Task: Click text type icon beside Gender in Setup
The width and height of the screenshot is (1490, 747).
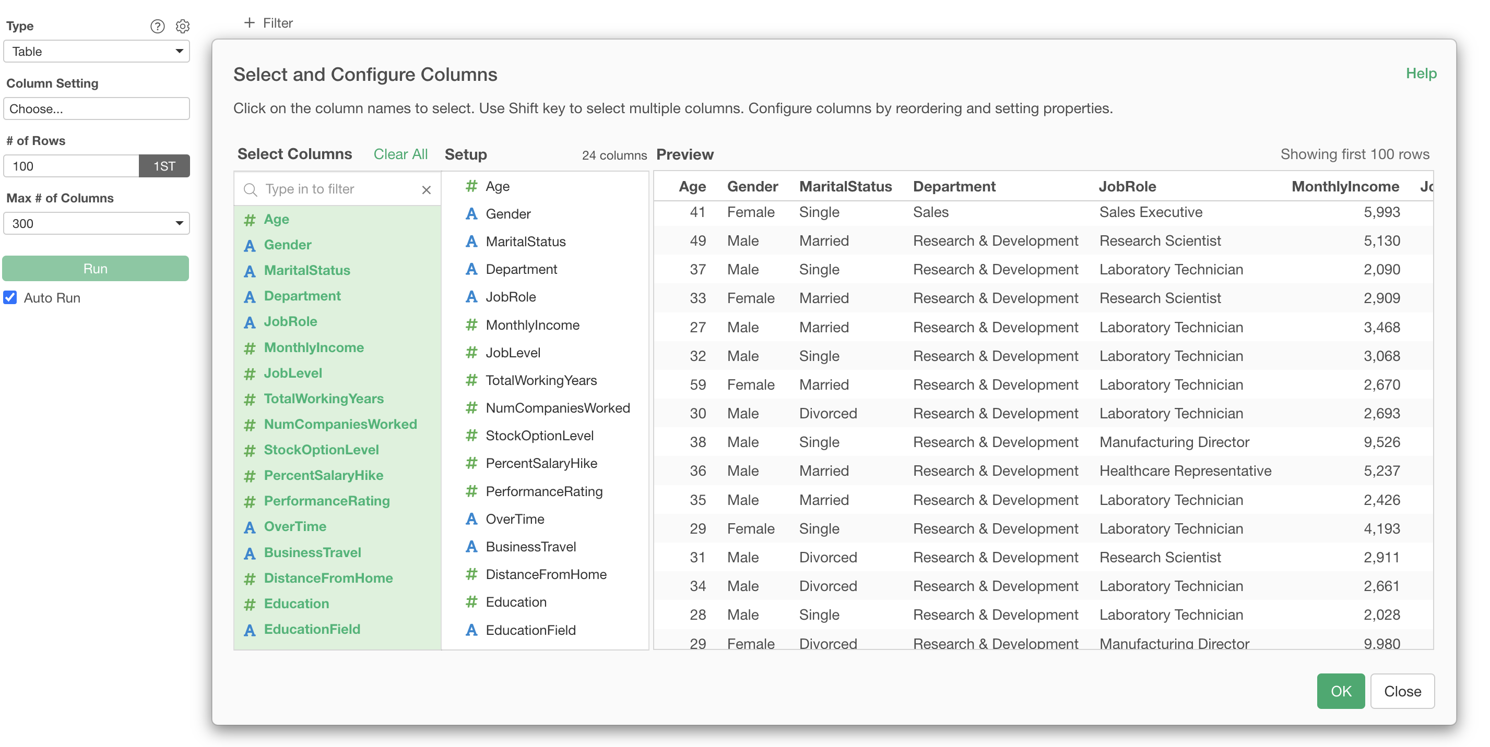Action: click(x=471, y=214)
